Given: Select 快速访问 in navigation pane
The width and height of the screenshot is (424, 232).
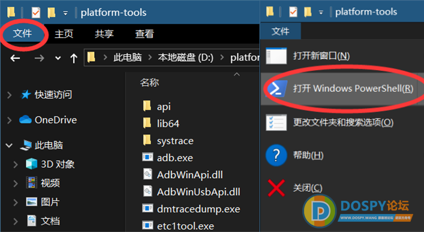Looking at the screenshot, I should point(53,95).
